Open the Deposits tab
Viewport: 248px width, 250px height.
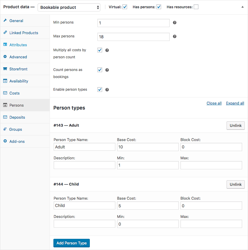point(17,117)
